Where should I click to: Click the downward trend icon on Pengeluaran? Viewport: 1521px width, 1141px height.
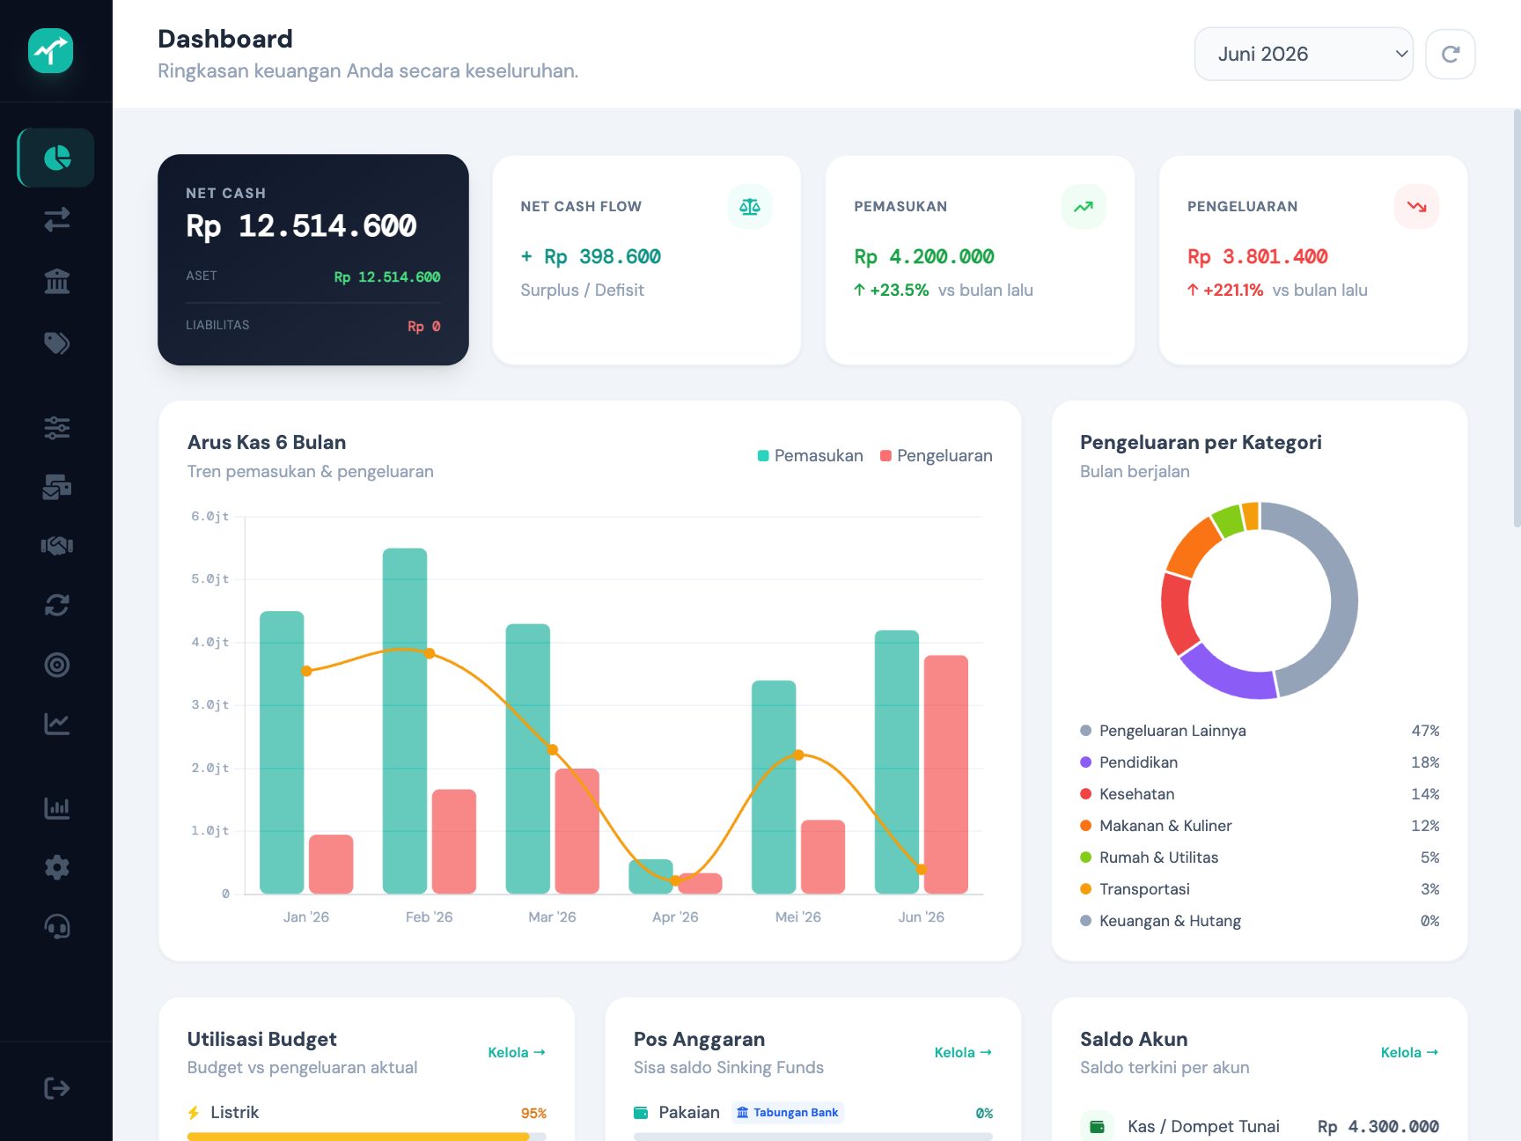tap(1417, 207)
